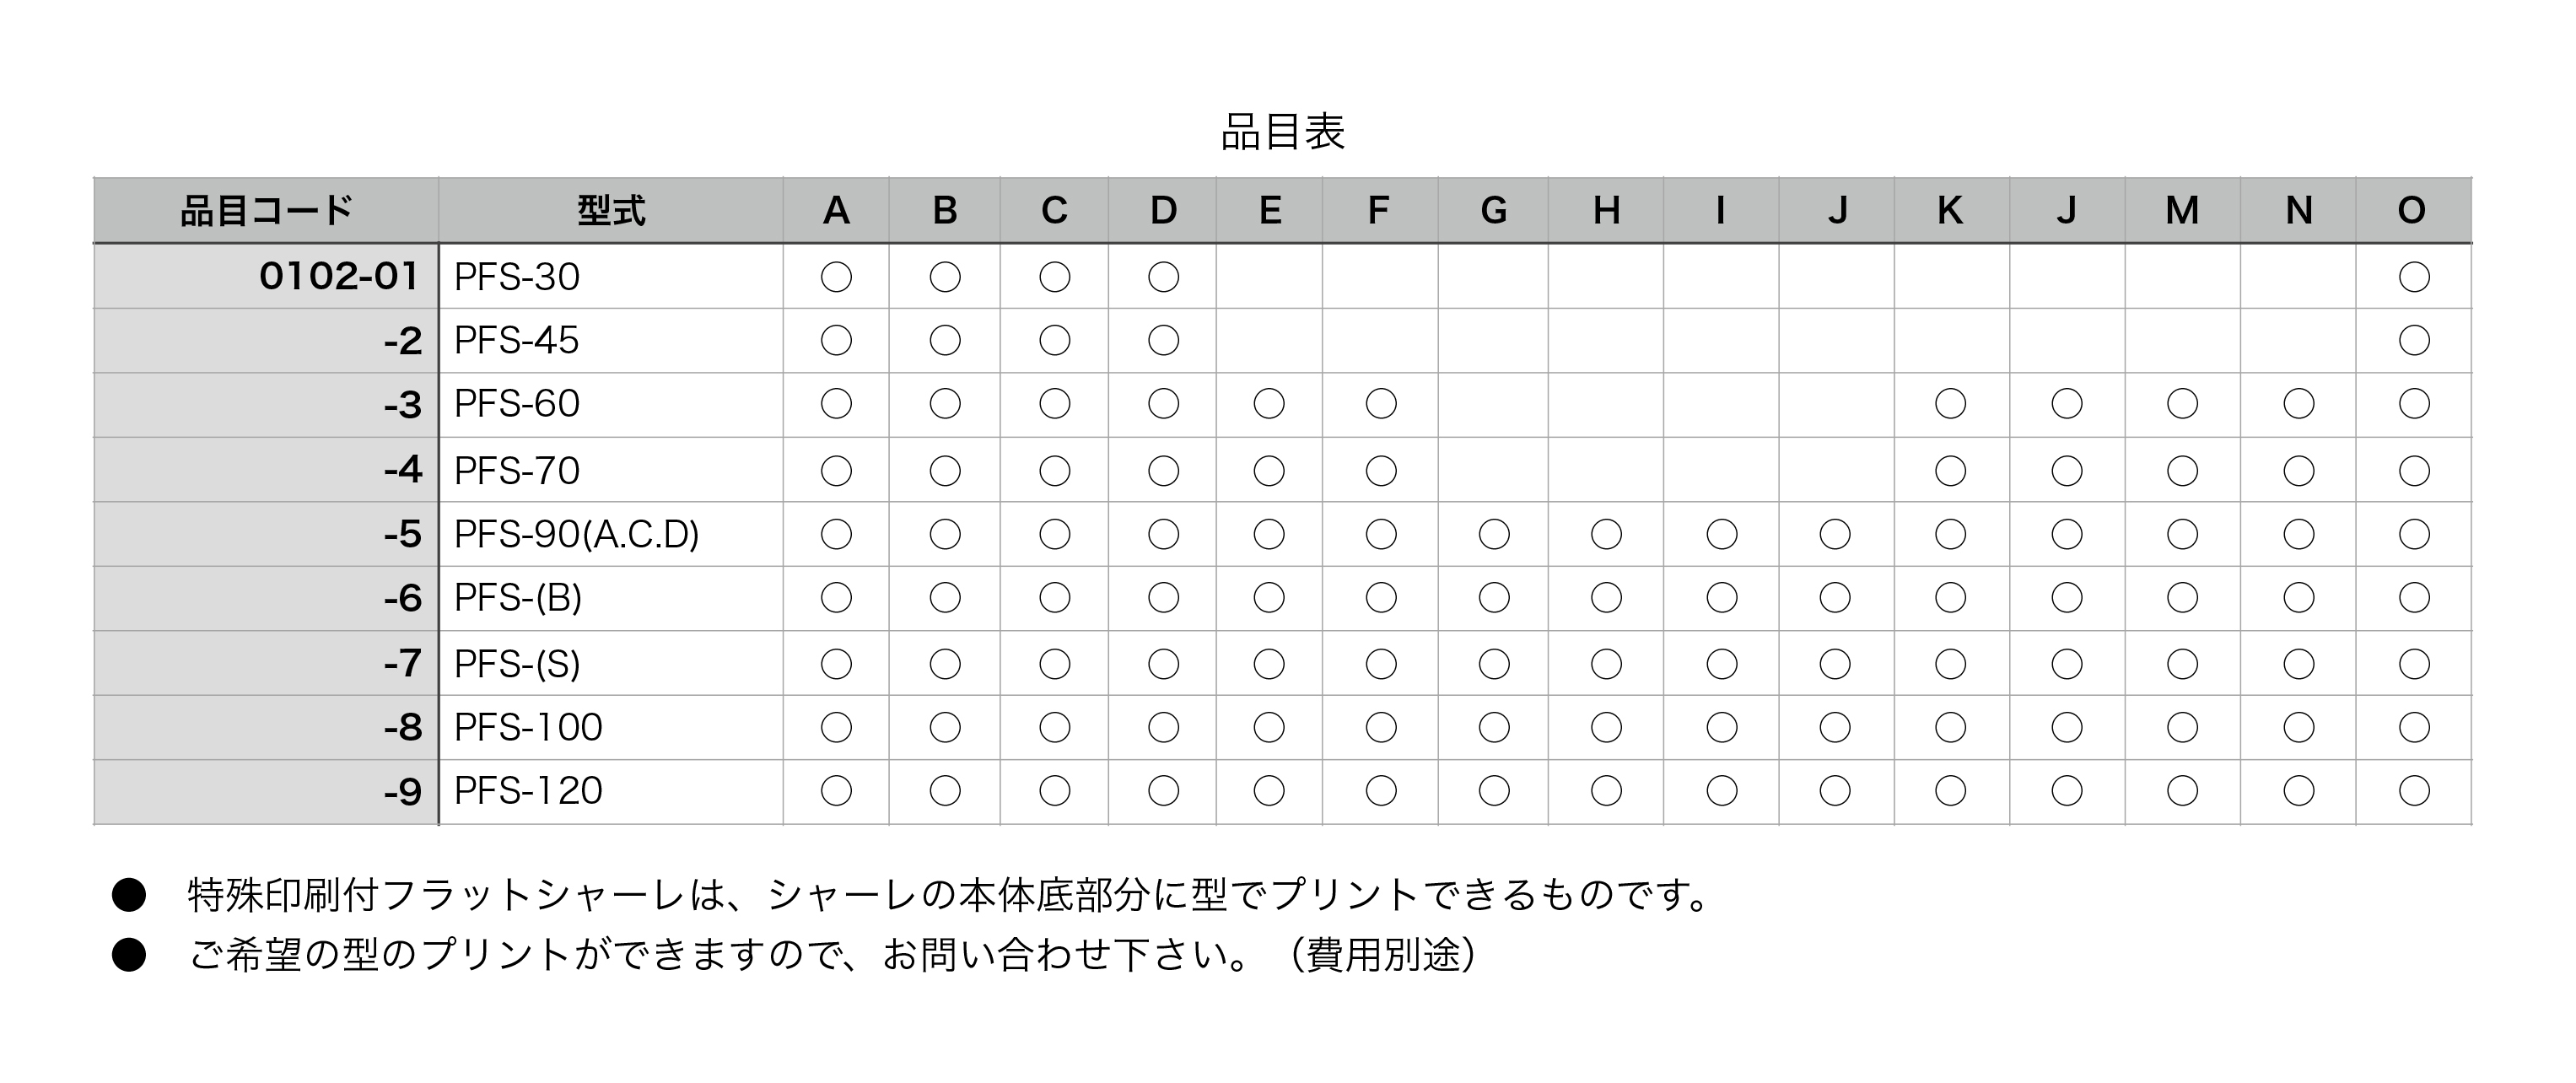Viewport: 2576px width, 1083px height.
Task: Click the column O header
Action: (2413, 210)
